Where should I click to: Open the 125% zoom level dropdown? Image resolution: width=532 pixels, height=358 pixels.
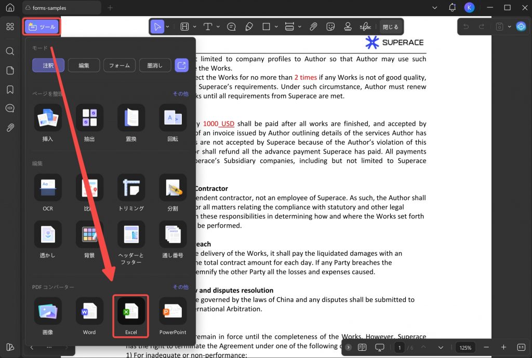[x=465, y=348]
